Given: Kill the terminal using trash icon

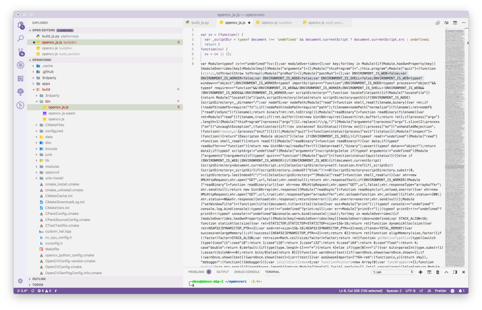Looking at the screenshot, I should (x=437, y=272).
